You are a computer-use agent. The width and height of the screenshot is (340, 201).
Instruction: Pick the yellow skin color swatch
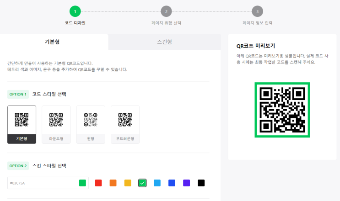pos(128,183)
